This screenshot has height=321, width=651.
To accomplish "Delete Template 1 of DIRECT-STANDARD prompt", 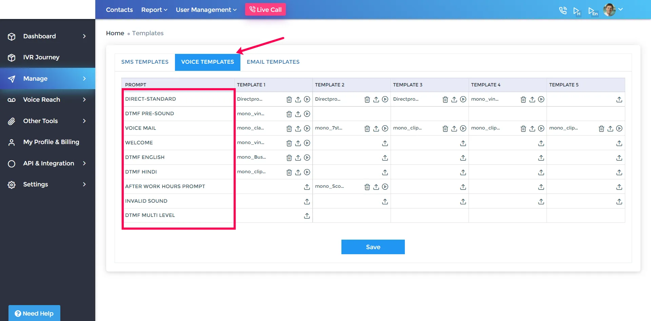I will point(289,99).
